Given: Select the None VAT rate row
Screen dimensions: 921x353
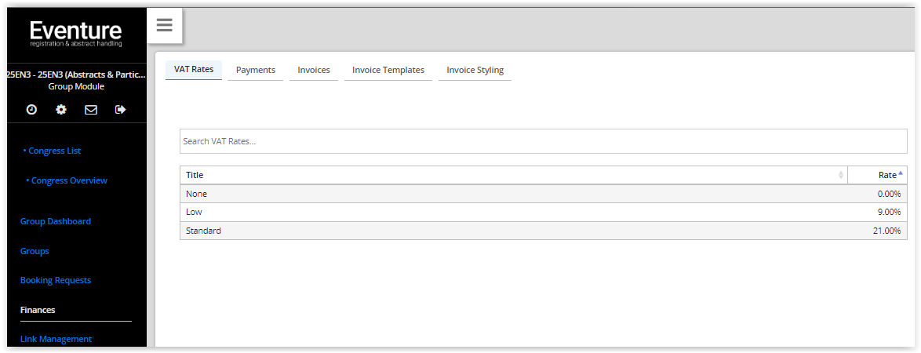Looking at the screenshot, I should (544, 194).
